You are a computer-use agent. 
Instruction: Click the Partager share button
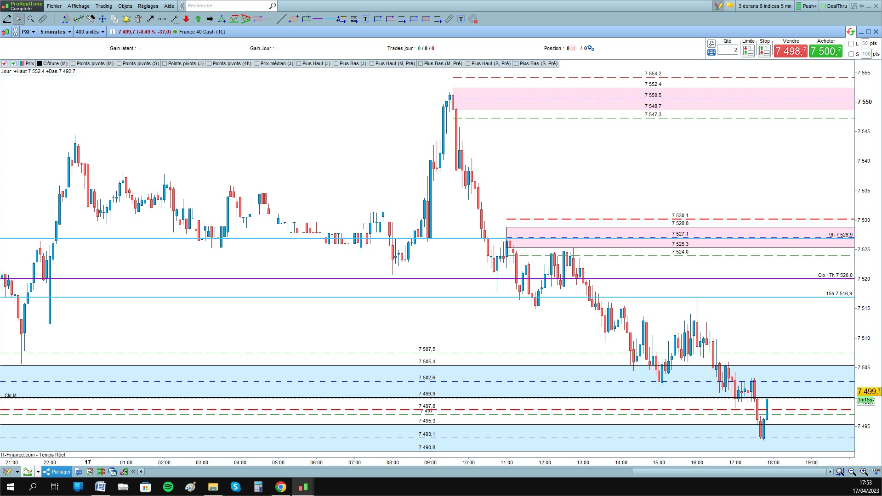point(57,472)
